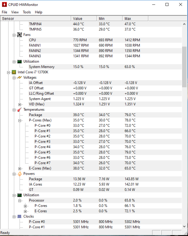This screenshot has width=188, height=236.
Task: Click the 5302 MHz max clock value
Action: tap(132, 222)
